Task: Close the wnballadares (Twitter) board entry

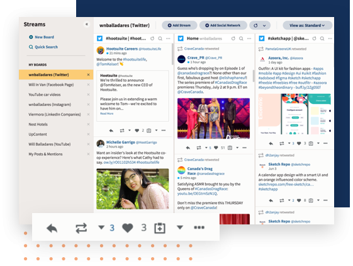Action: [88, 74]
